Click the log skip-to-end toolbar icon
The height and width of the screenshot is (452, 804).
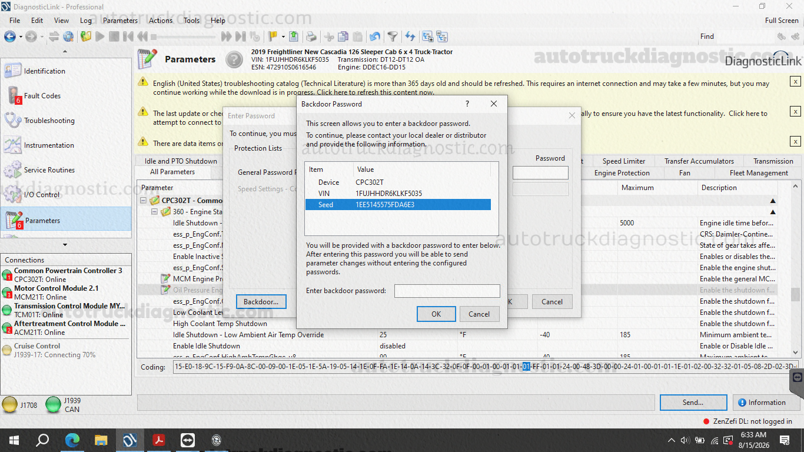(241, 36)
